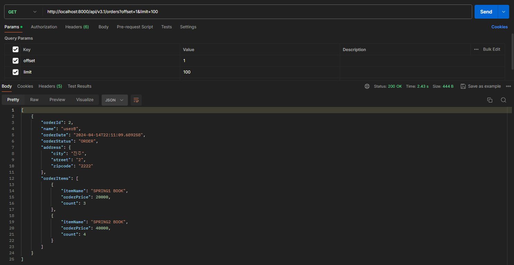514x265 pixels.
Task: Select the Pretty view
Action: click(x=13, y=100)
